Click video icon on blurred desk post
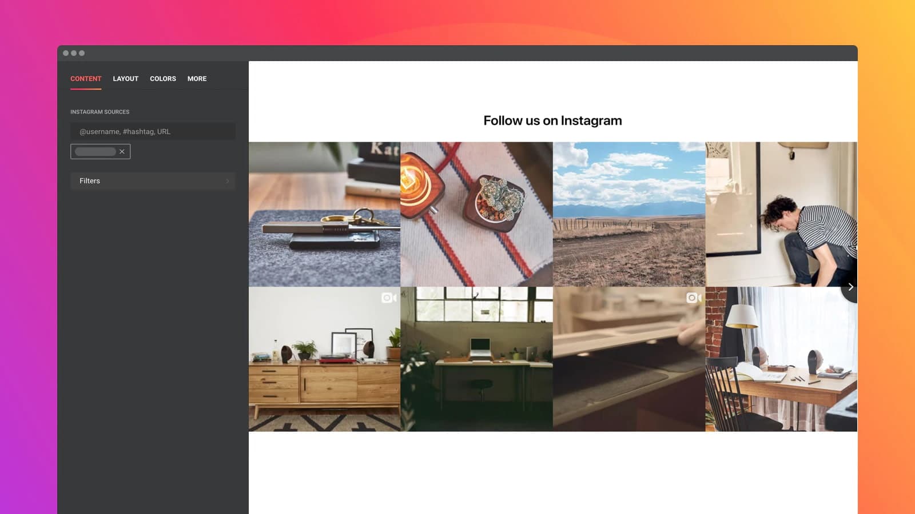This screenshot has height=514, width=915. tap(693, 298)
